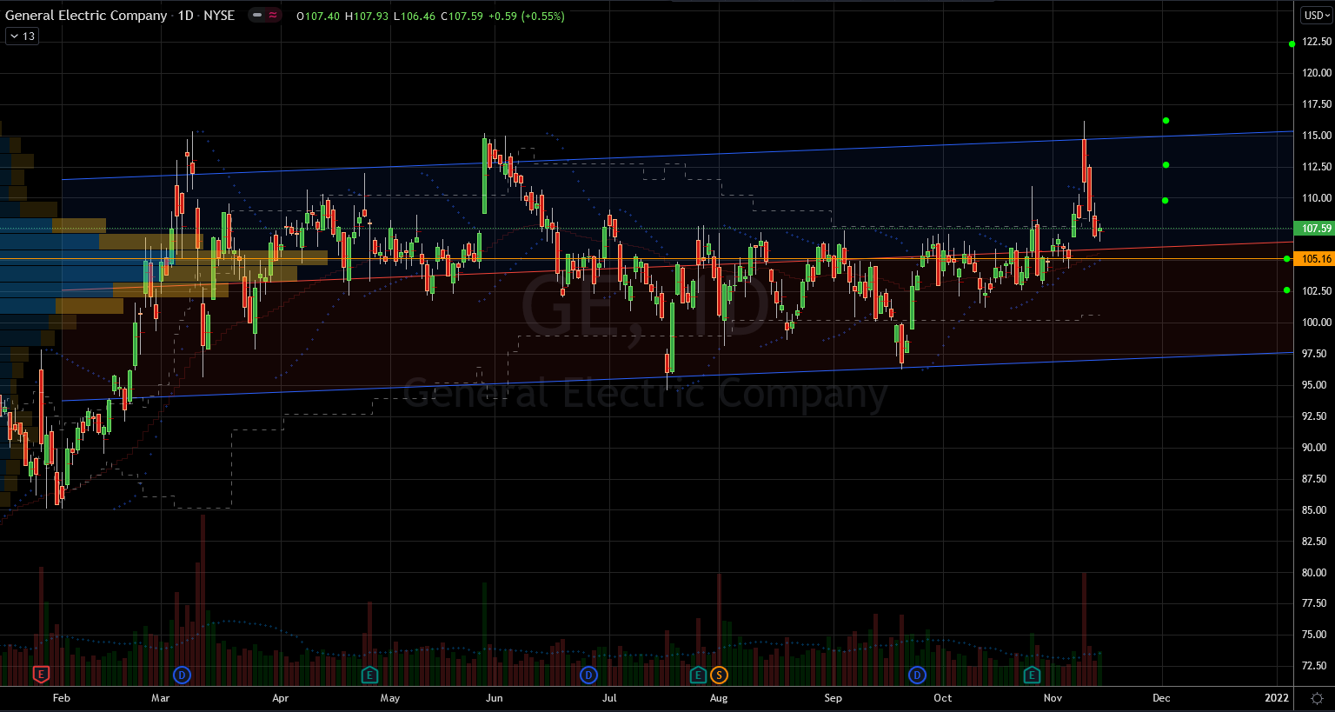The width and height of the screenshot is (1335, 712).
Task: Click the Feb label on the time axis
Action: point(61,698)
